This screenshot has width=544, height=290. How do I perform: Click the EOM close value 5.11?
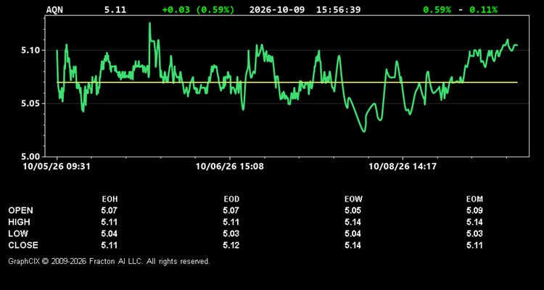tap(474, 245)
